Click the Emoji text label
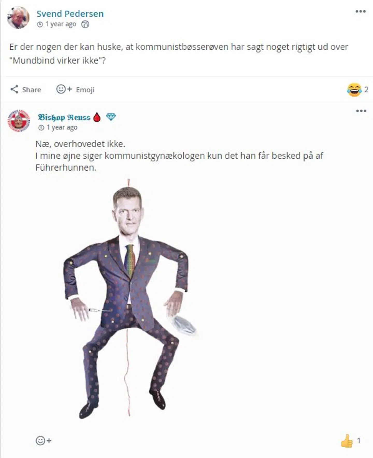The image size is (373, 458). [x=85, y=90]
